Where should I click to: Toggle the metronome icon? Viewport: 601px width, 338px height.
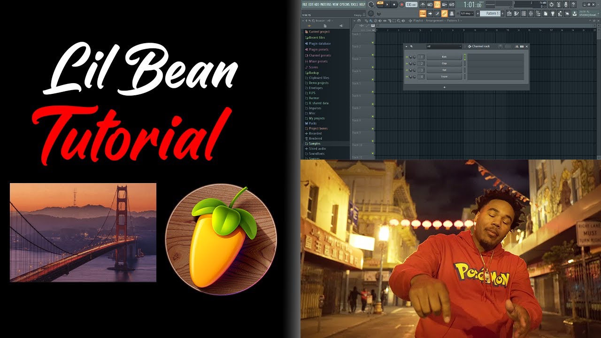pos(423,4)
